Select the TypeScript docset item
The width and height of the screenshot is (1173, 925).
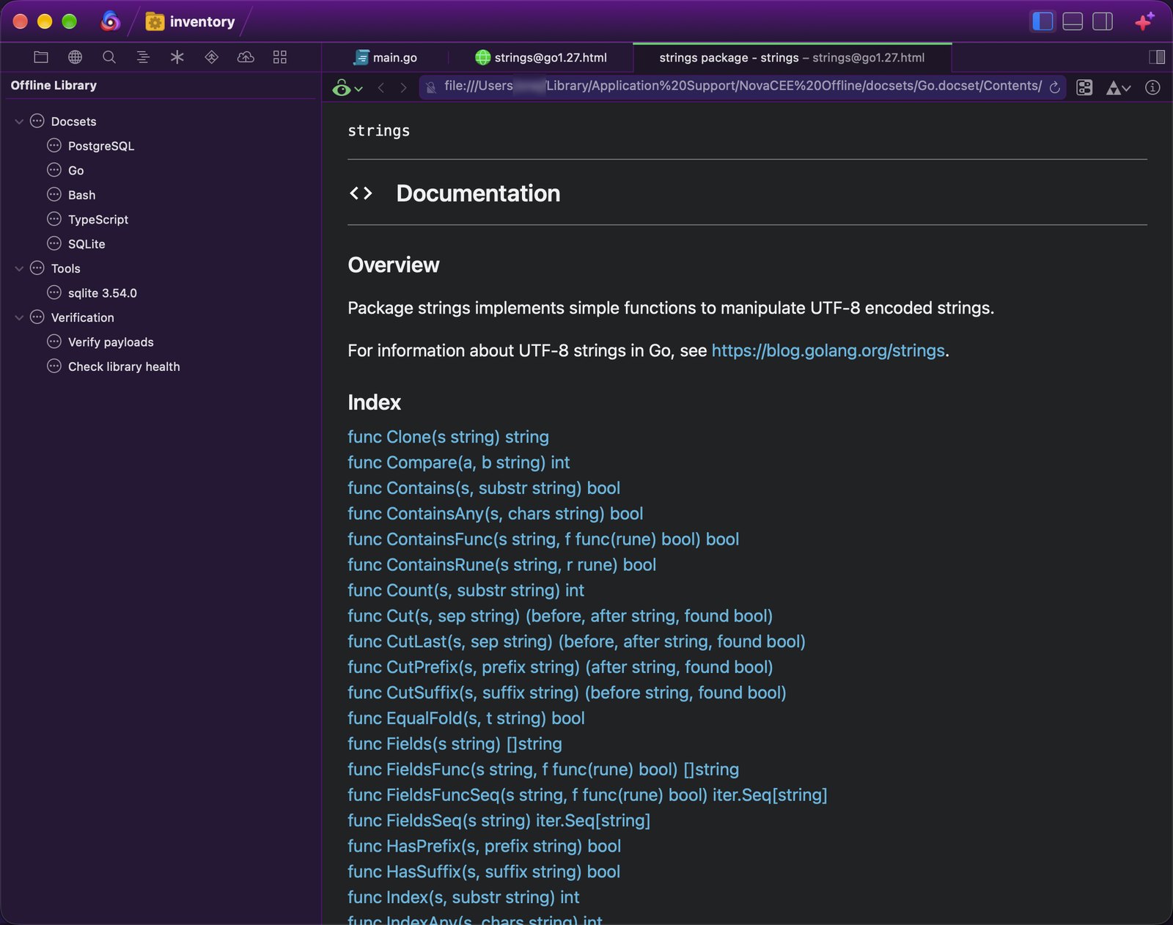[98, 219]
